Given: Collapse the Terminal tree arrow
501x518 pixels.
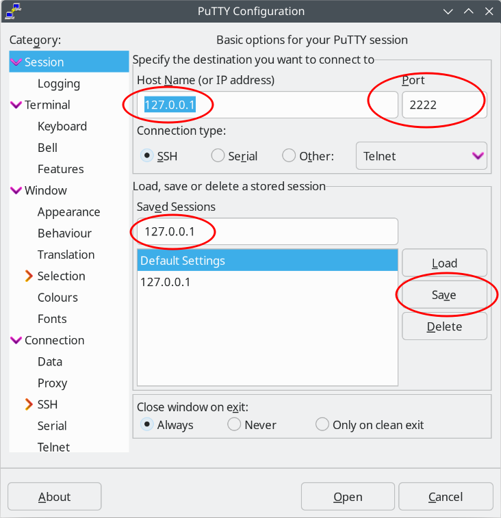Looking at the screenshot, I should (x=16, y=105).
